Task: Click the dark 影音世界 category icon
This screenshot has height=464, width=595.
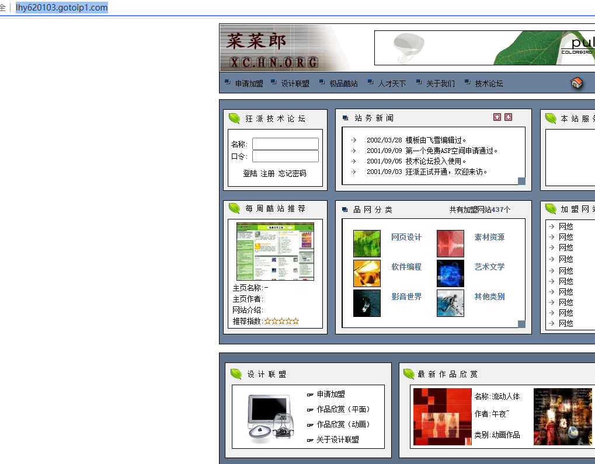Action: (x=367, y=303)
